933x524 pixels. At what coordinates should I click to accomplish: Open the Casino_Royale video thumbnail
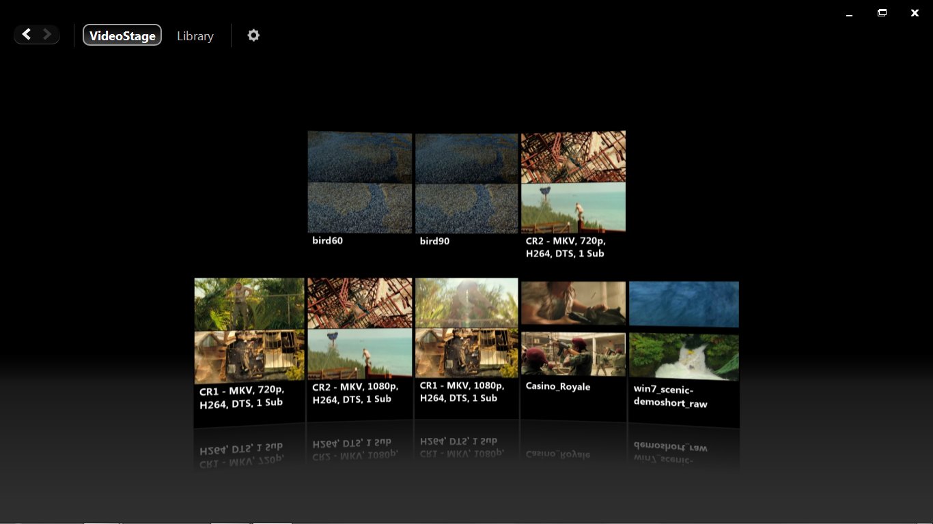pos(573,329)
